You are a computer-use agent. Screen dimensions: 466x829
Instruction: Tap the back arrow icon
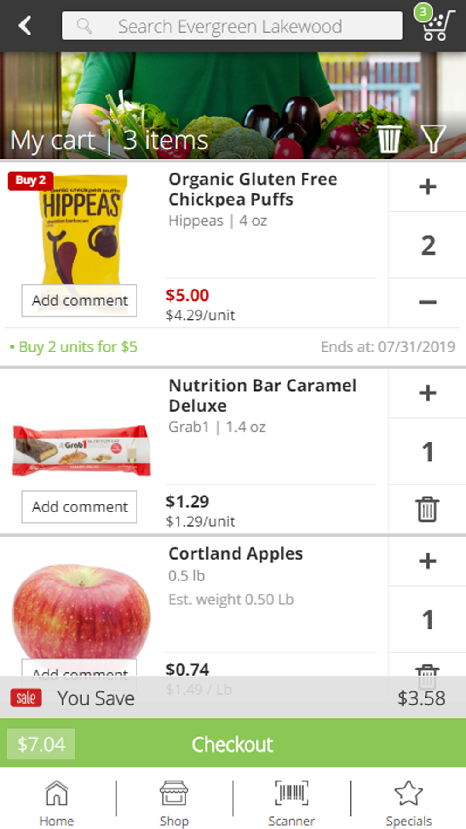(x=25, y=26)
